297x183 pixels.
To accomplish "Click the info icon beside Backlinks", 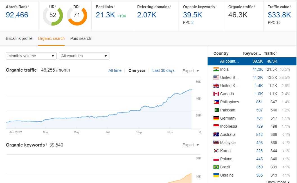I will coord(114,6).
